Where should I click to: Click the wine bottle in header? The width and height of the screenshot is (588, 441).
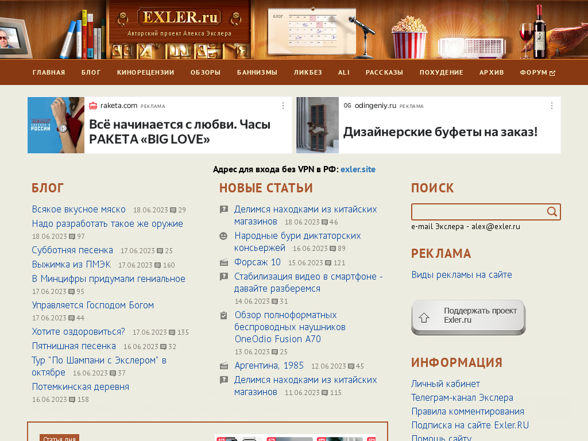pyautogui.click(x=540, y=32)
